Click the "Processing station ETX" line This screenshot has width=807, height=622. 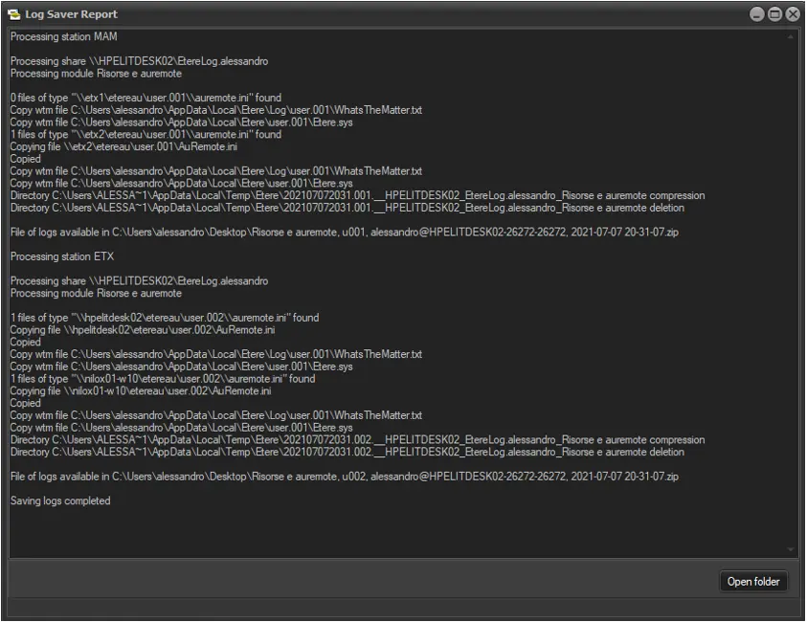coord(62,256)
